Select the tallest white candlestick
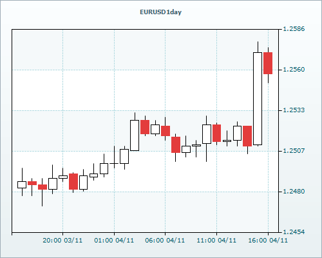Screen dimensions: 322x258 [x=258, y=99]
